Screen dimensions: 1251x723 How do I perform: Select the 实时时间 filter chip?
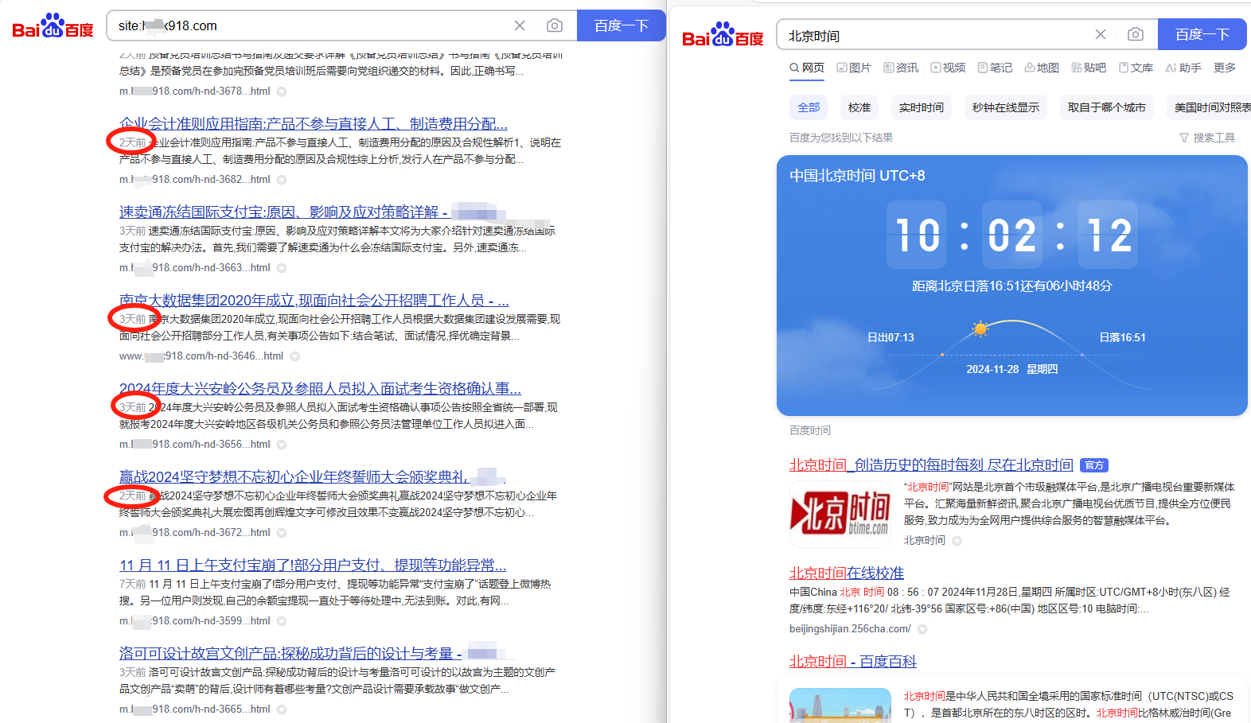(x=922, y=107)
